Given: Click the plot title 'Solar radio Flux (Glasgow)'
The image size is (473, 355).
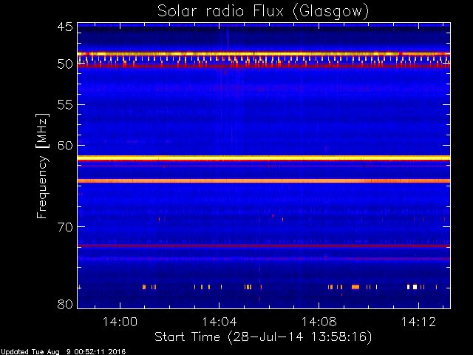Looking at the screenshot, I should coord(263,12).
